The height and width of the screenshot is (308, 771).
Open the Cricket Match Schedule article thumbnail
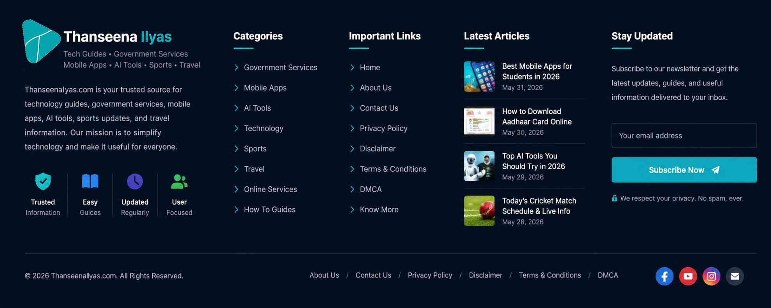point(479,211)
